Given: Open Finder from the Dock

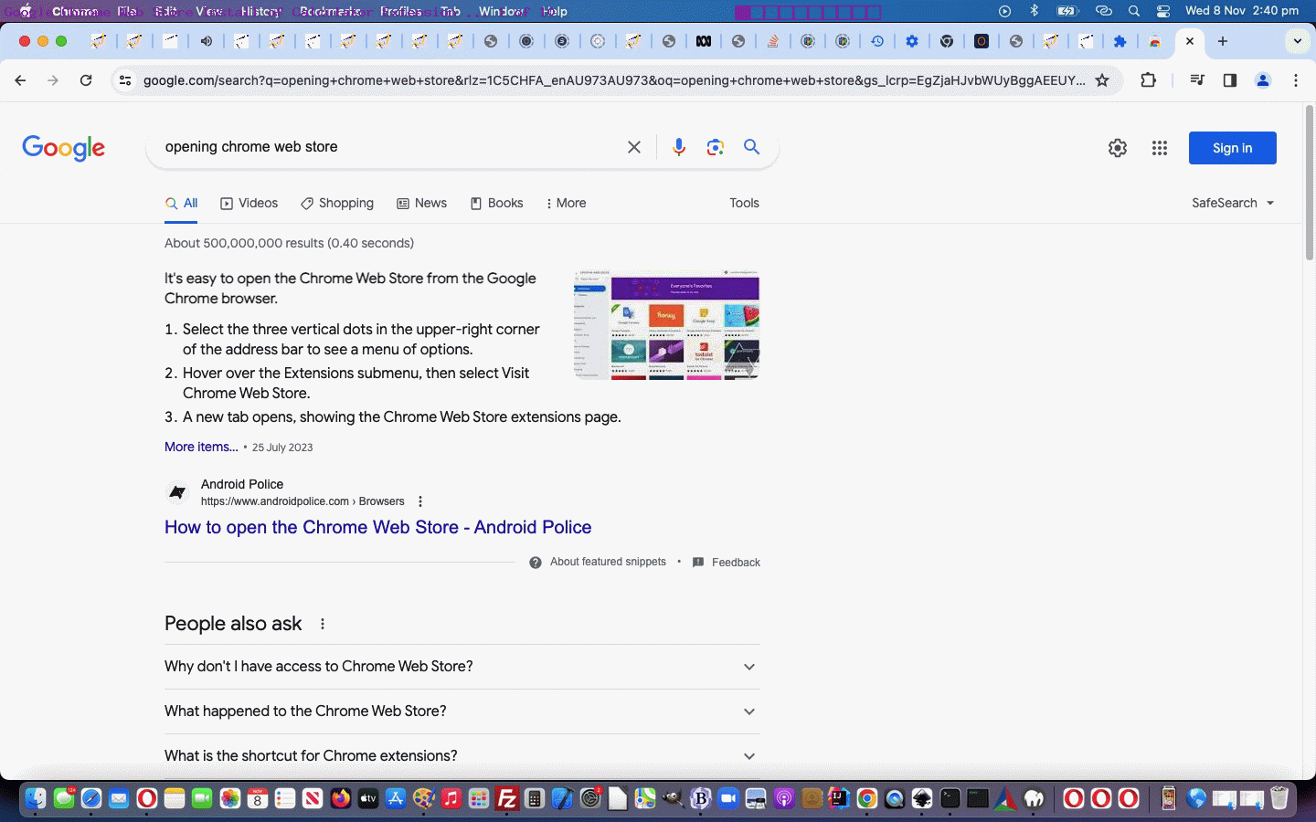Looking at the screenshot, I should point(35,799).
